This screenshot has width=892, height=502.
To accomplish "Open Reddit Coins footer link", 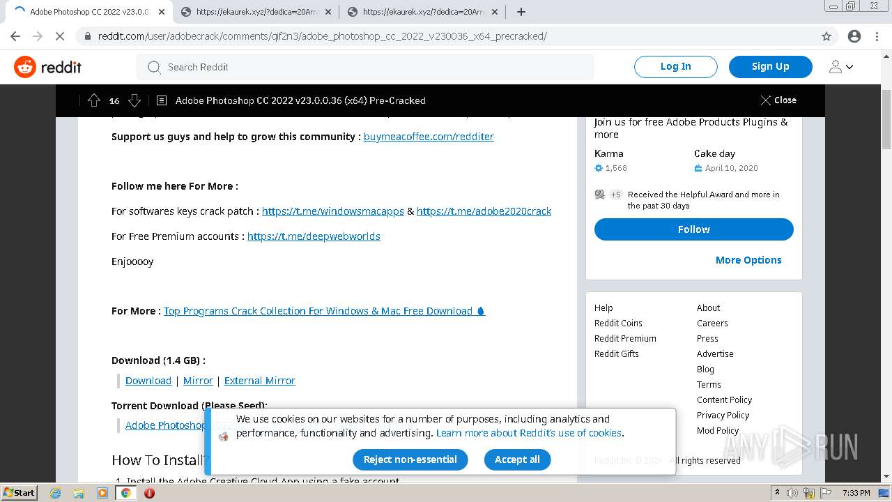I will tap(618, 323).
